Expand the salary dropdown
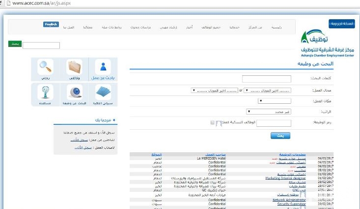The height and width of the screenshot is (209, 360). [269, 112]
